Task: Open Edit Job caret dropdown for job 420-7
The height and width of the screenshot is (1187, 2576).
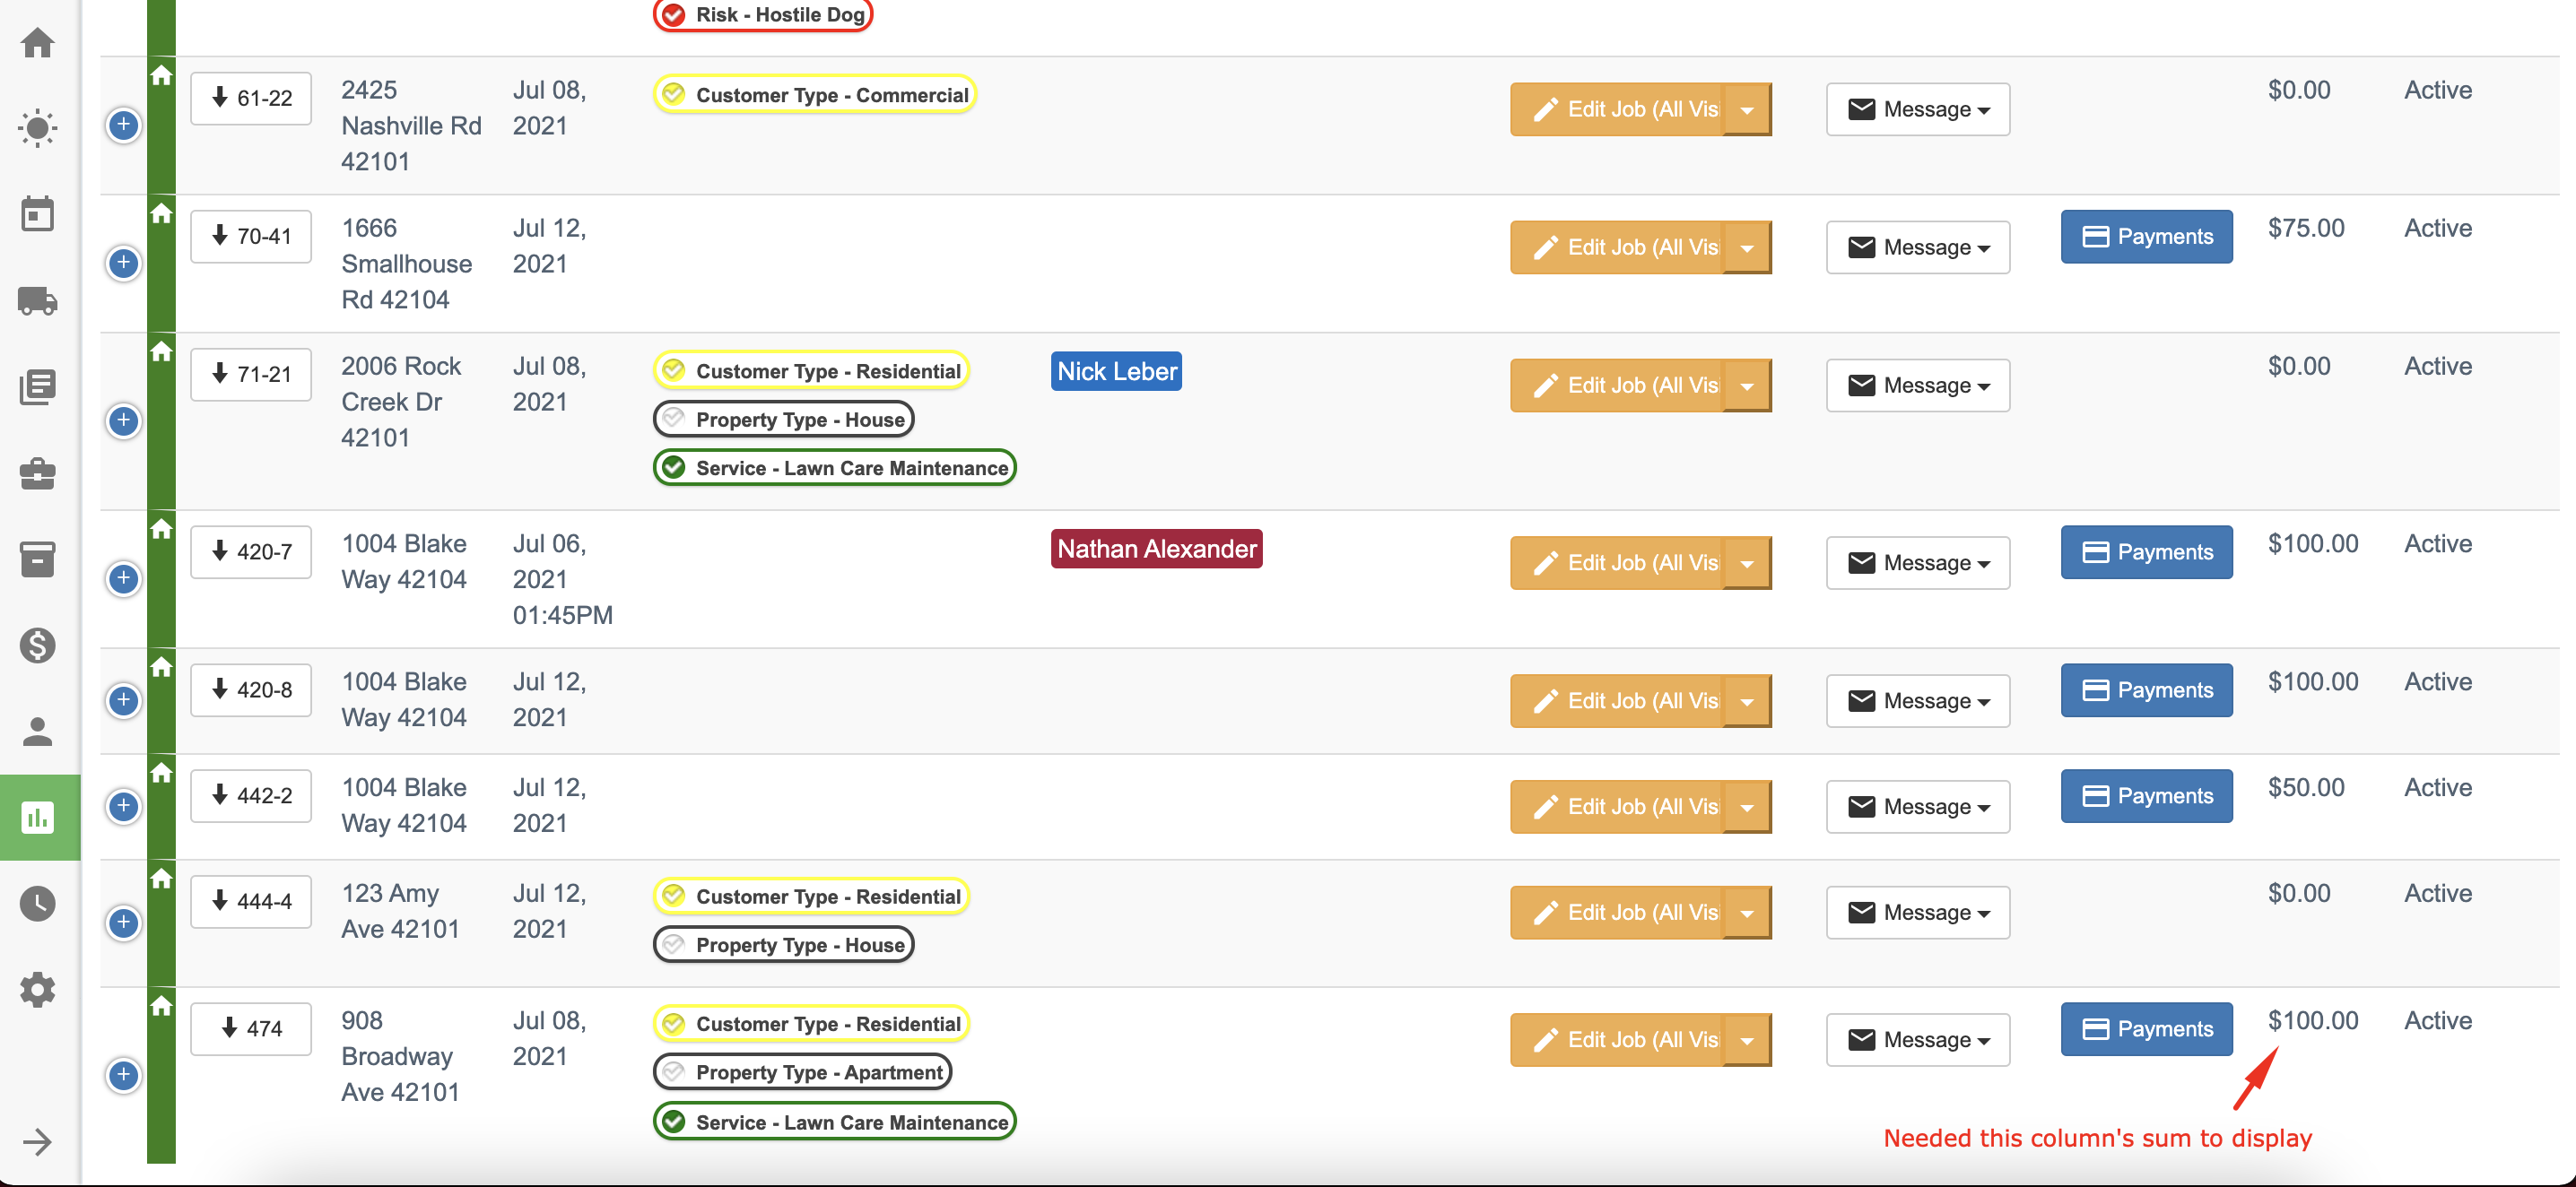Action: (1746, 564)
